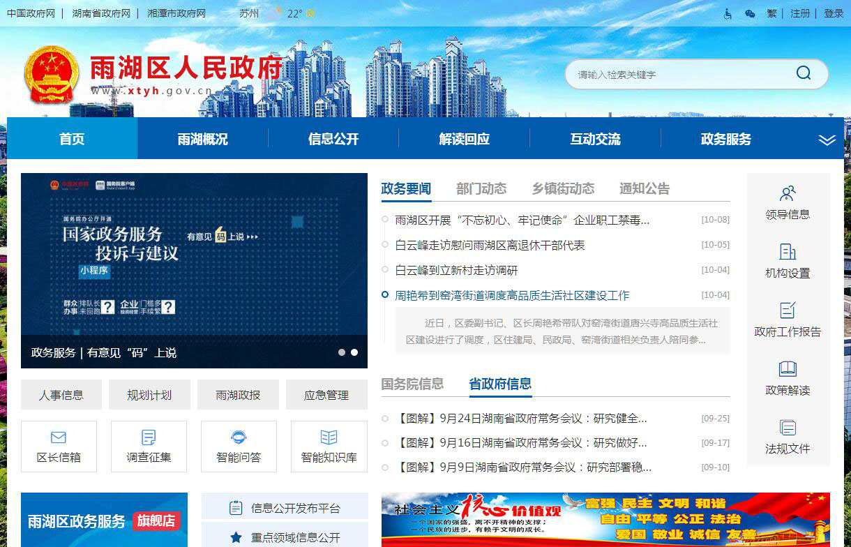Click the WeChat icon in top bar
The width and height of the screenshot is (851, 547).
click(750, 13)
